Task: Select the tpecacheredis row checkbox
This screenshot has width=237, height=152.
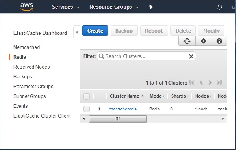Action: click(87, 109)
